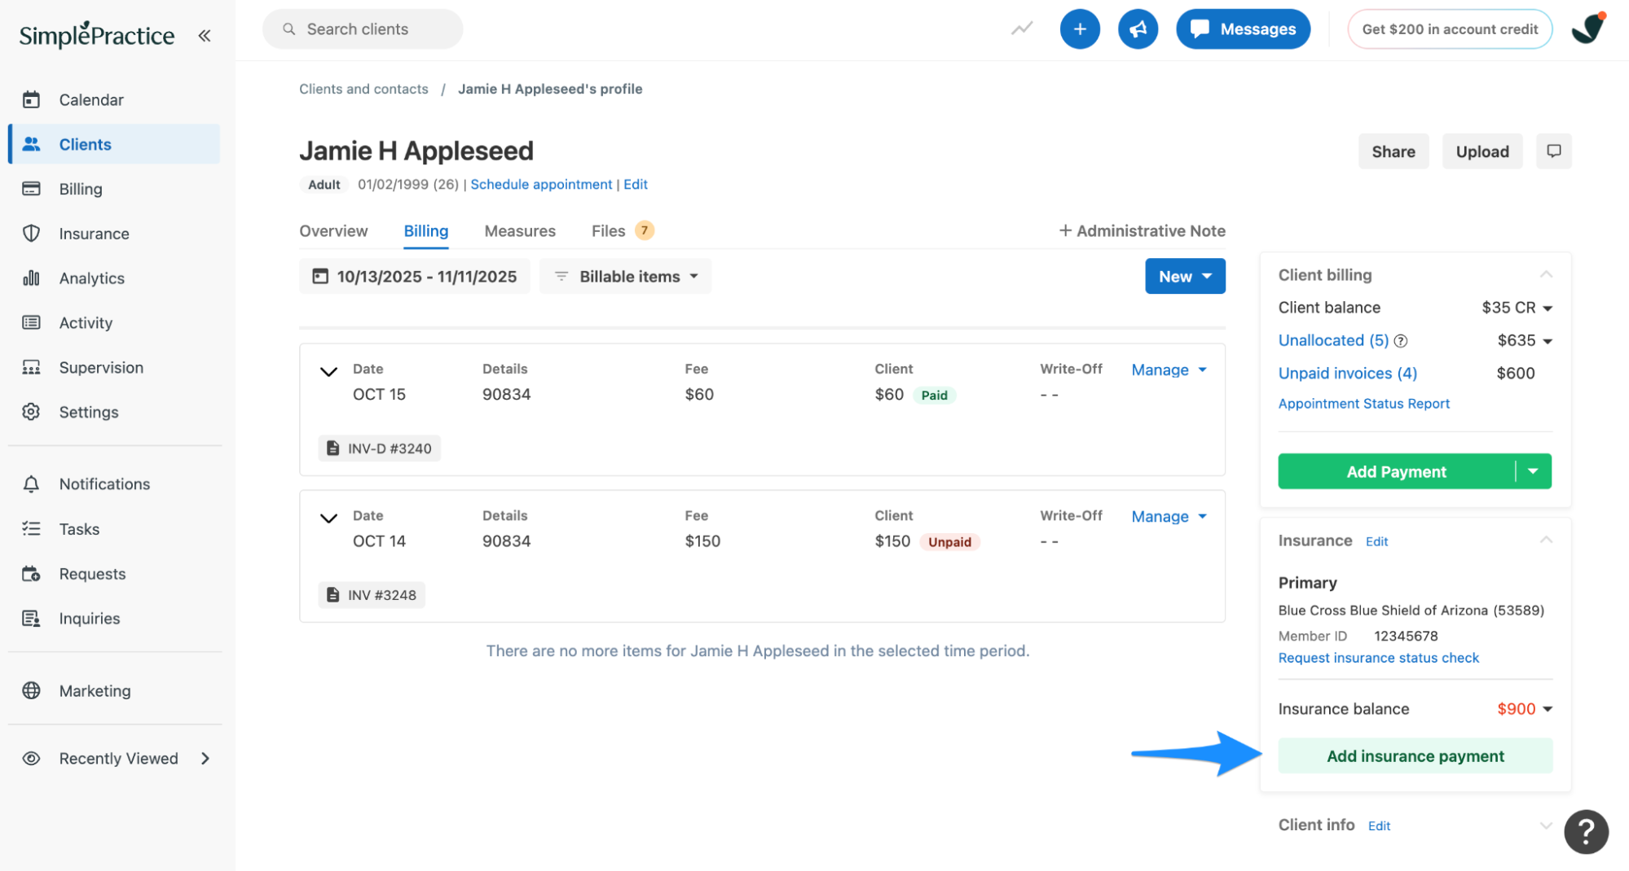
Task: Open Unallocated $635 dropdown arrow
Action: click(x=1548, y=341)
